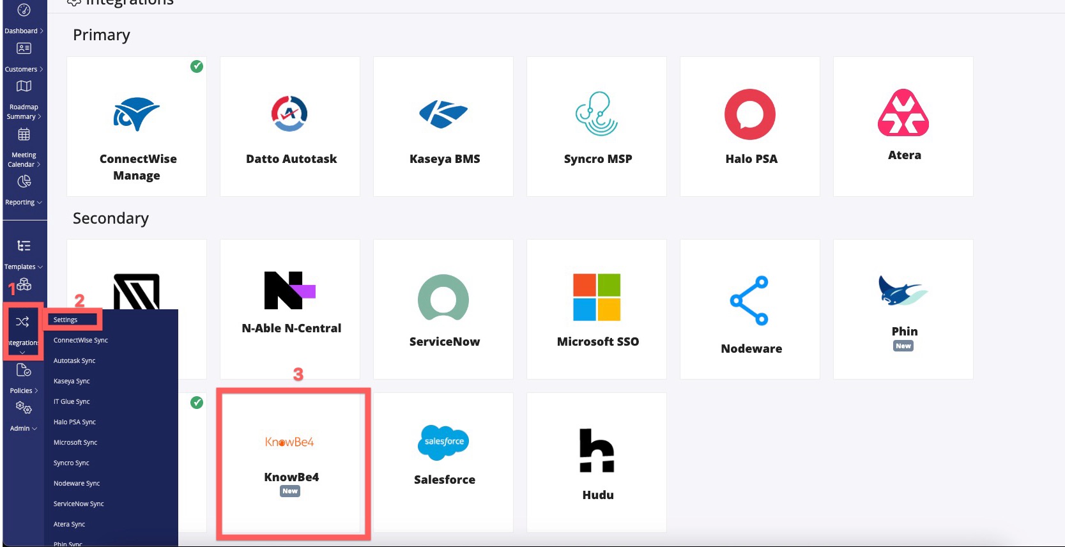
Task: Click the Hudu card title
Action: click(x=598, y=495)
